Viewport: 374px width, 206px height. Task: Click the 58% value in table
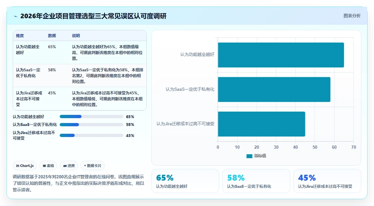coord(52,70)
